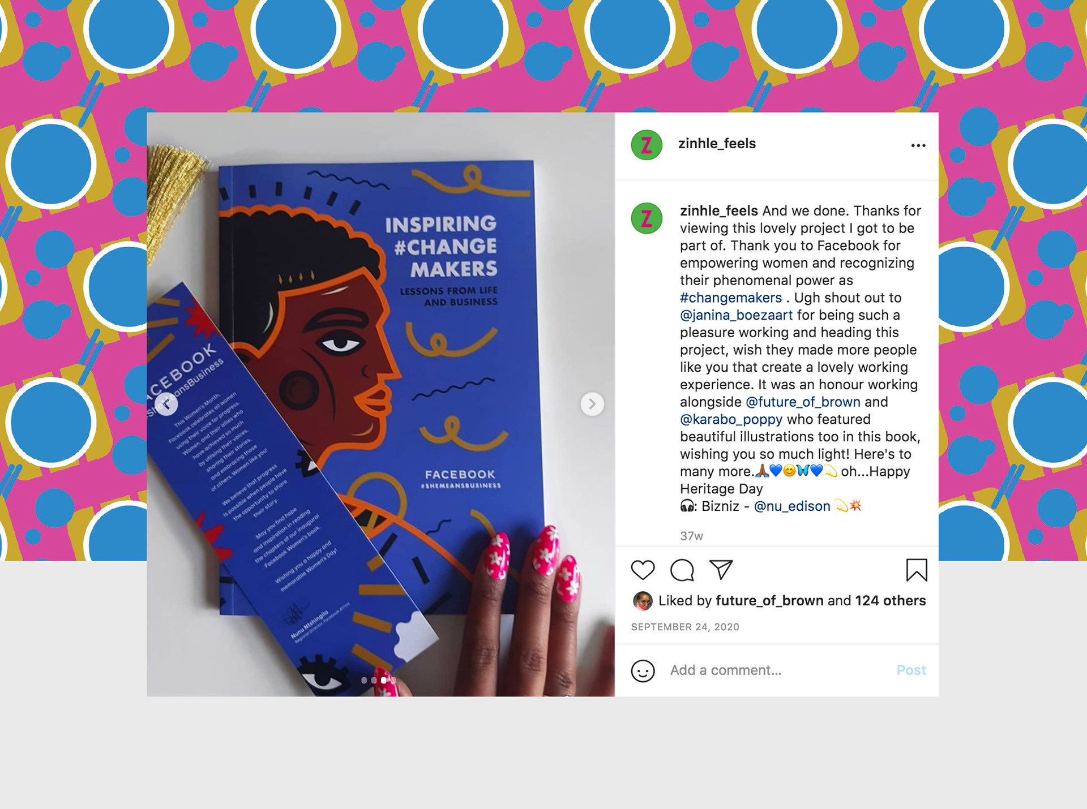Go to the next photo with the right arrow
Screen dimensions: 1087x809
coord(592,404)
